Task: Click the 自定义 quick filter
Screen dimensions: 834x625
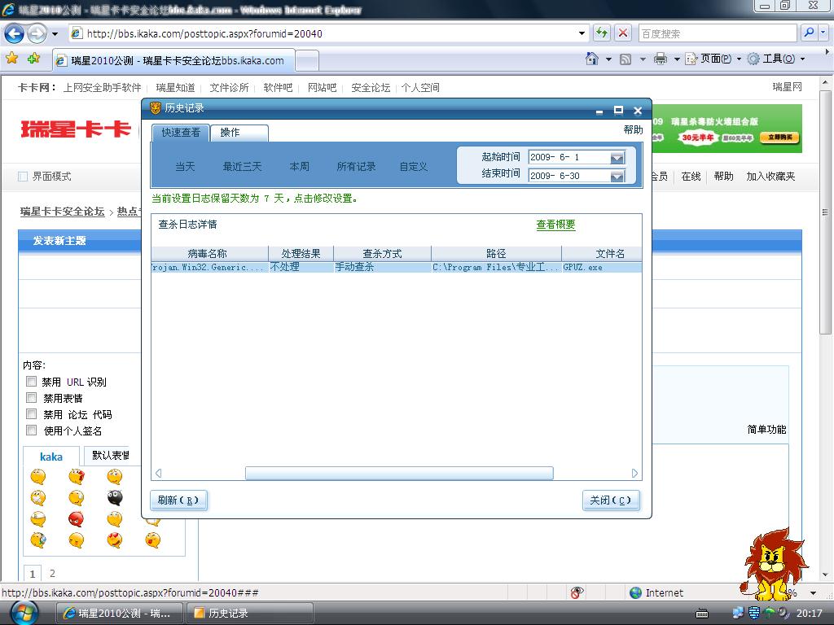Action: coord(414,166)
